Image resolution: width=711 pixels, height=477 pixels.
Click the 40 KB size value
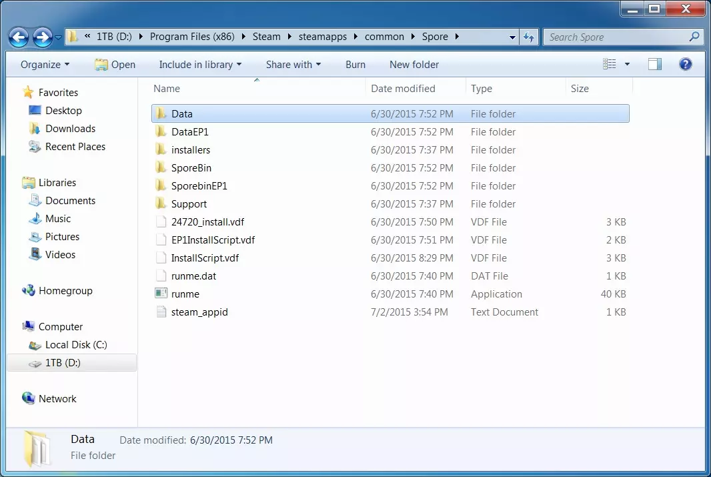click(x=613, y=294)
